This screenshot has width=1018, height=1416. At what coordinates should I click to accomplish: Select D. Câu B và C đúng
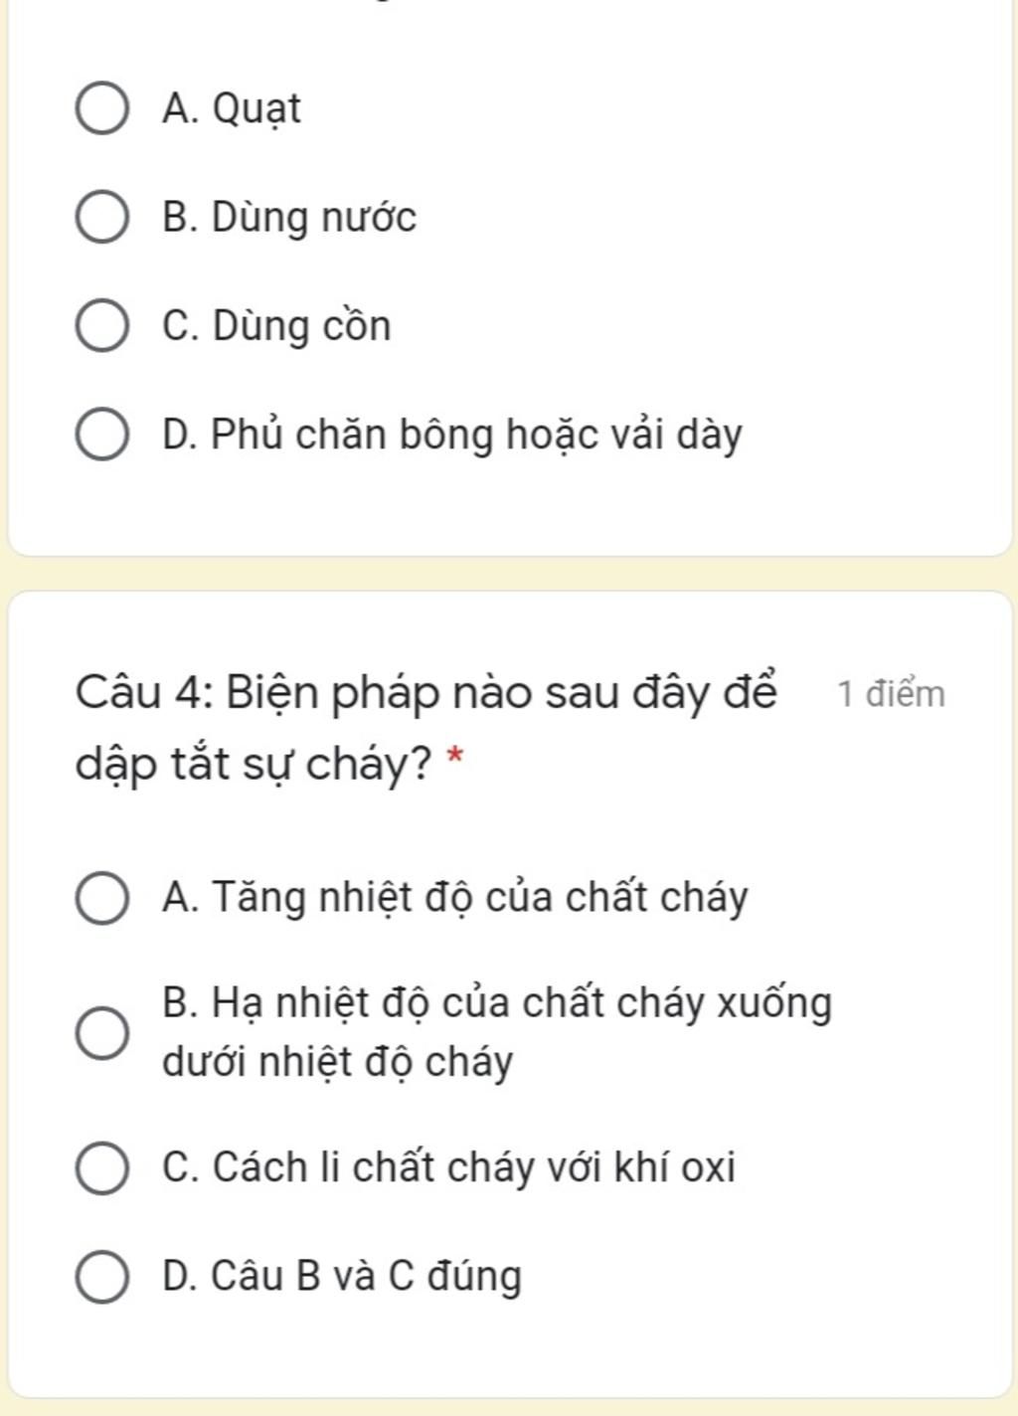pyautogui.click(x=101, y=1278)
